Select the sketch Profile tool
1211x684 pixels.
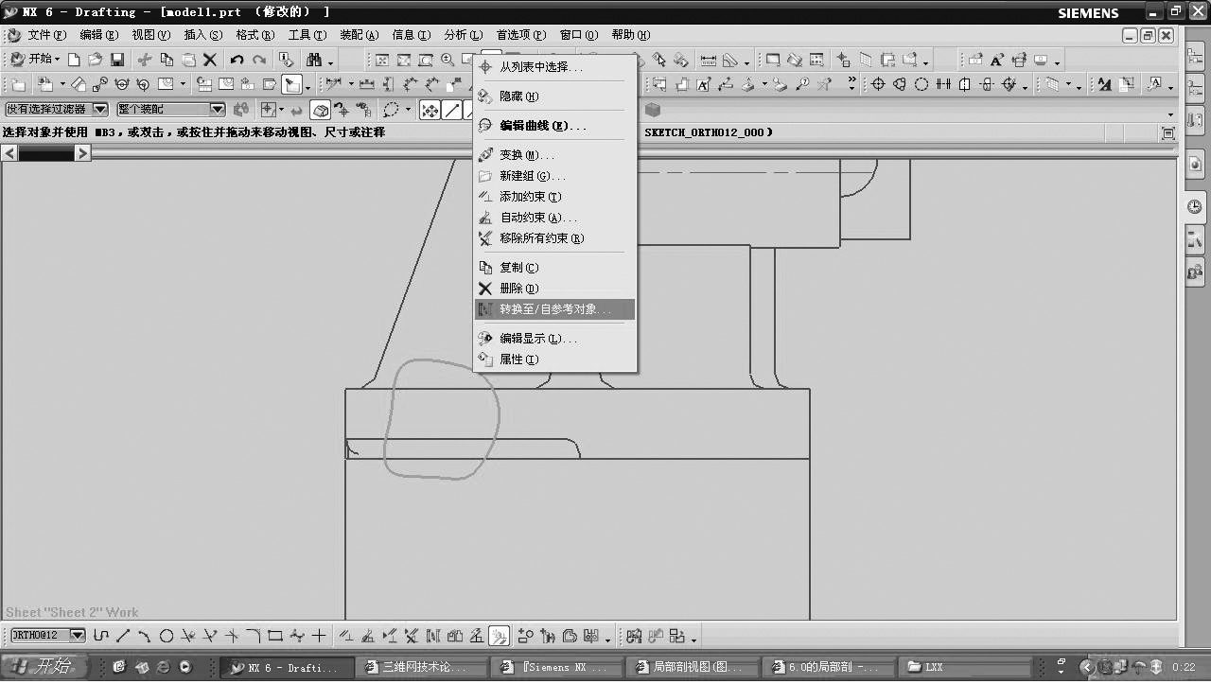101,636
